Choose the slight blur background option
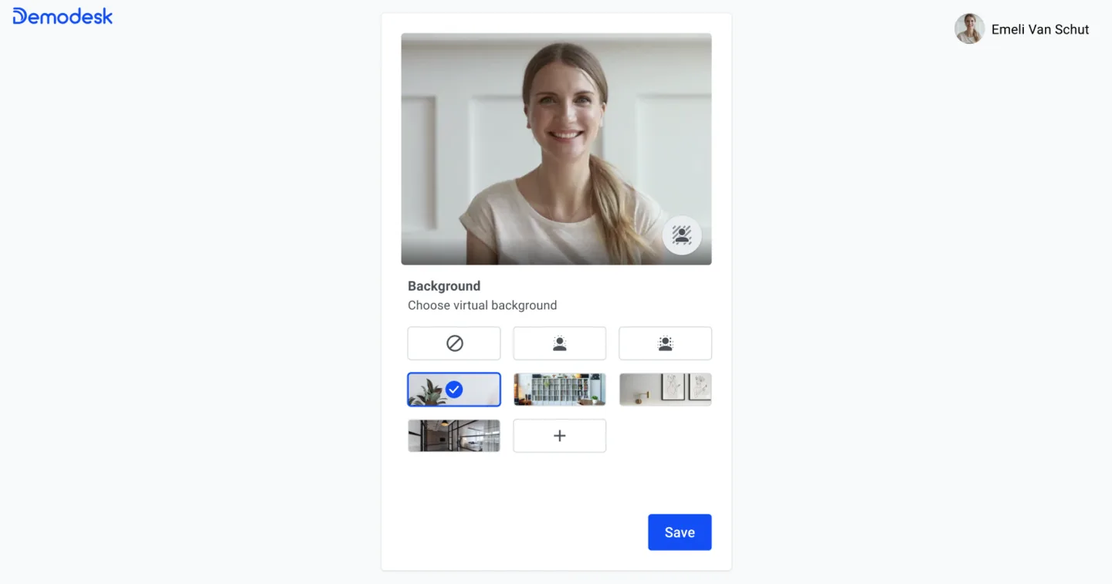The height and width of the screenshot is (584, 1112). coord(560,343)
